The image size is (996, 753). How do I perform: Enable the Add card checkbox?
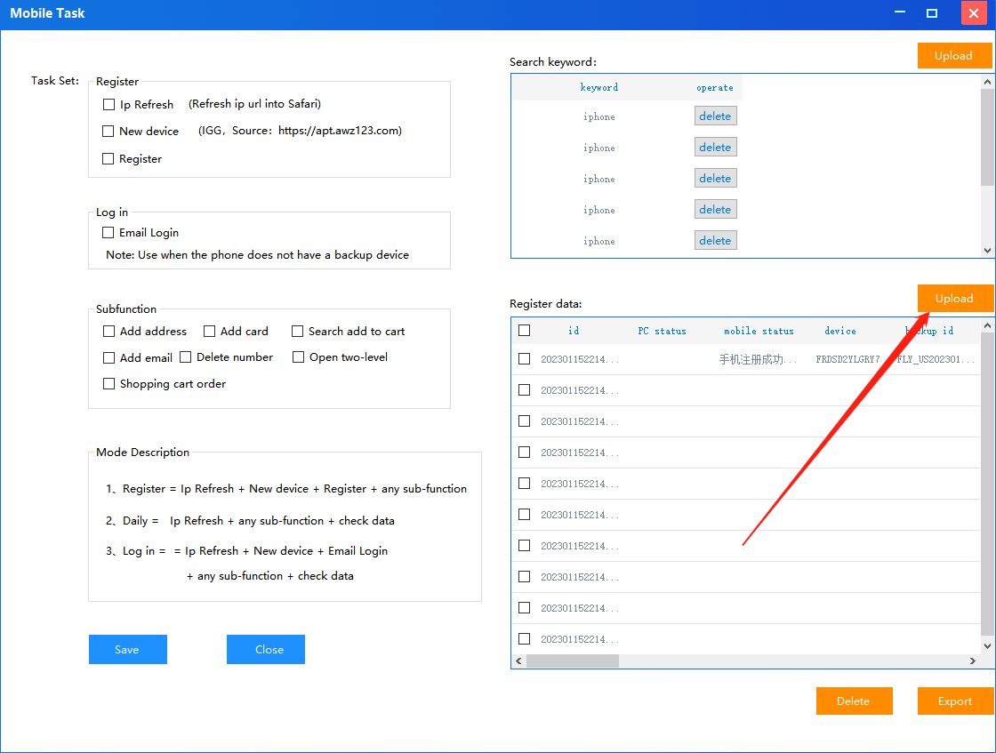pyautogui.click(x=209, y=332)
